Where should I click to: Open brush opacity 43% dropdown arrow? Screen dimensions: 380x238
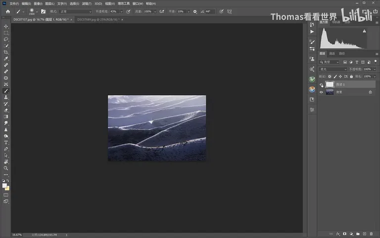(121, 11)
